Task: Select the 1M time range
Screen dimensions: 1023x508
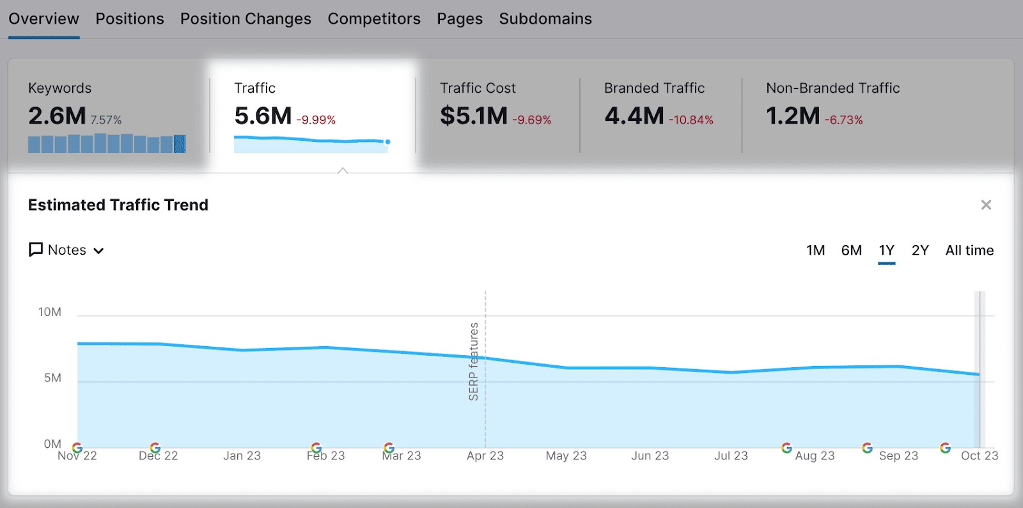Action: click(815, 250)
